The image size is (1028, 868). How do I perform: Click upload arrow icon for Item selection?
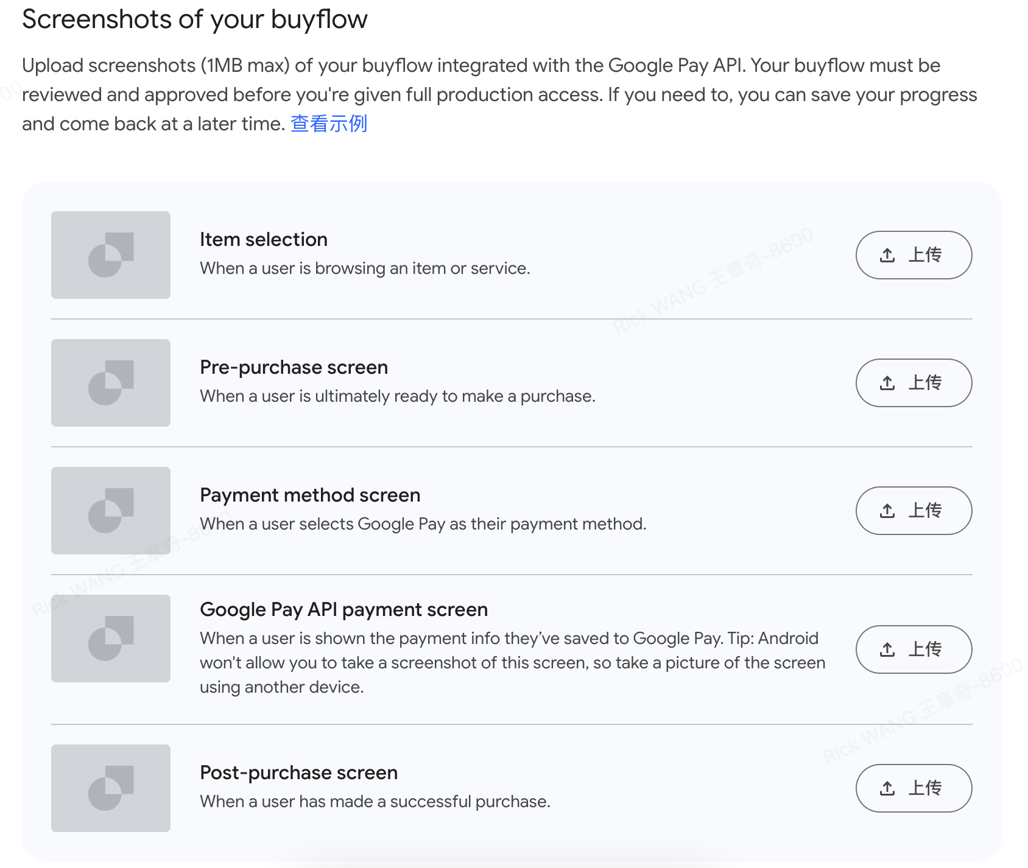point(887,255)
